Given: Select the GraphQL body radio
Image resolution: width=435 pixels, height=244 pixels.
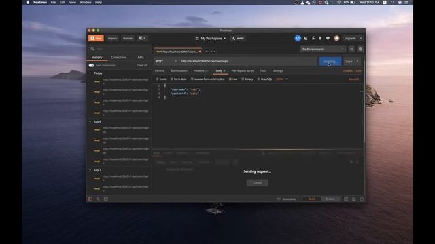Looking at the screenshot, I should (x=258, y=79).
